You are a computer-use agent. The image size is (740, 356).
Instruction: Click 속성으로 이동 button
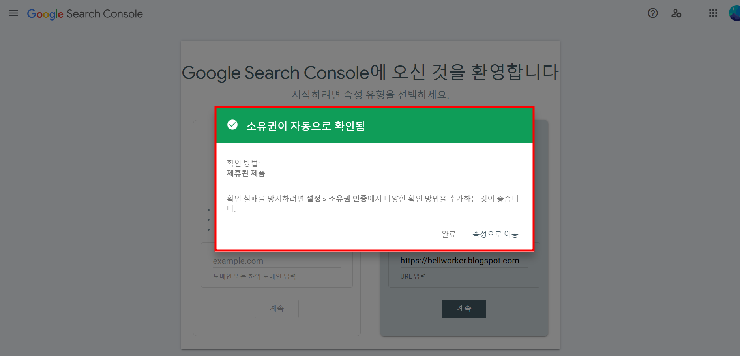pos(495,234)
